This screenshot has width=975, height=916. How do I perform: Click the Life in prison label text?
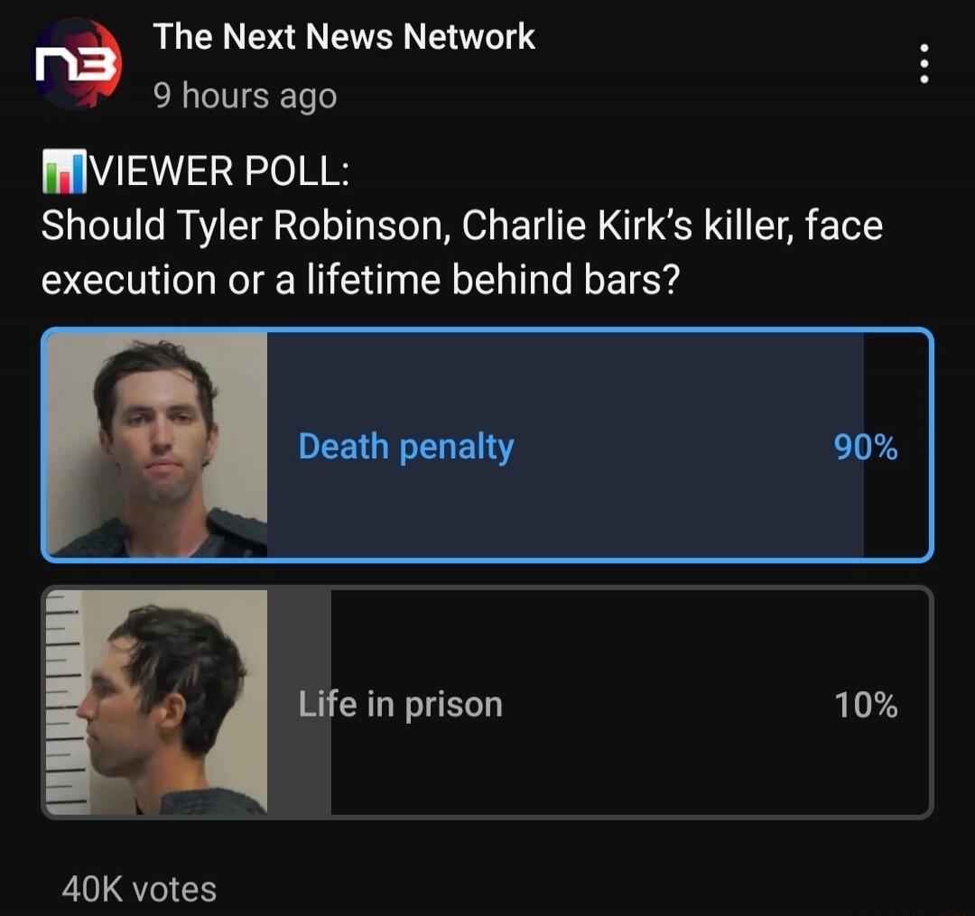(401, 705)
